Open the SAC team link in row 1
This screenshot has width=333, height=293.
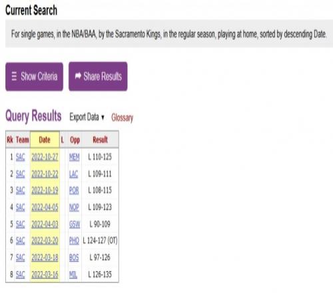point(20,157)
